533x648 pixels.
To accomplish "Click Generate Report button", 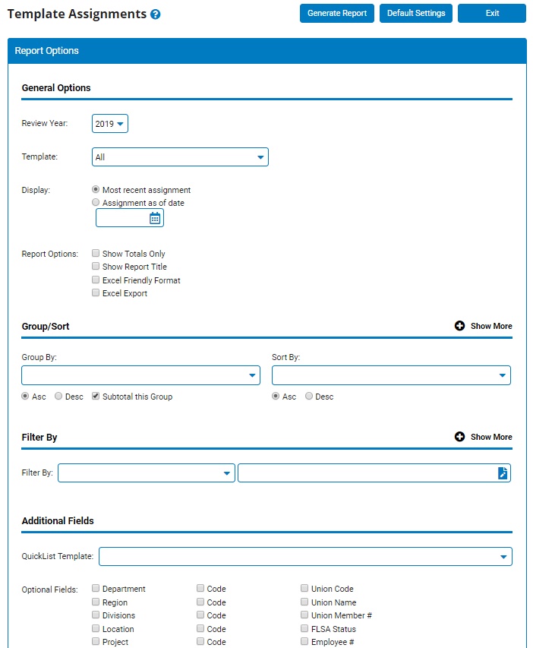I will click(x=337, y=13).
